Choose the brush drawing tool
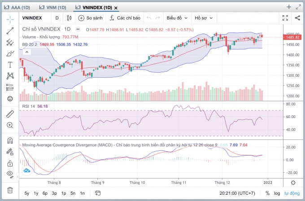305x201 pixels. (x=10, y=53)
